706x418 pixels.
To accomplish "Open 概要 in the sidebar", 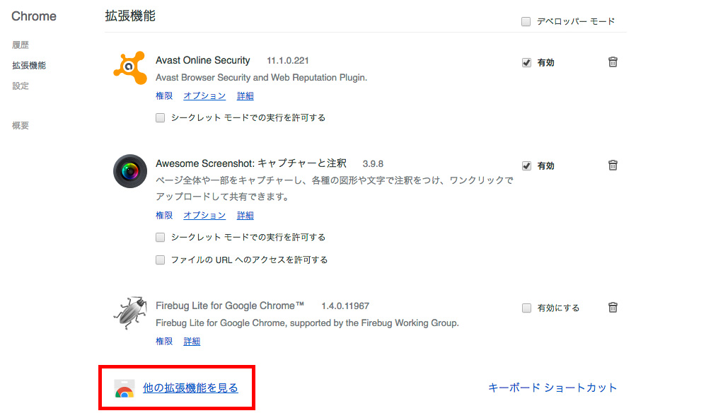I will click(21, 125).
